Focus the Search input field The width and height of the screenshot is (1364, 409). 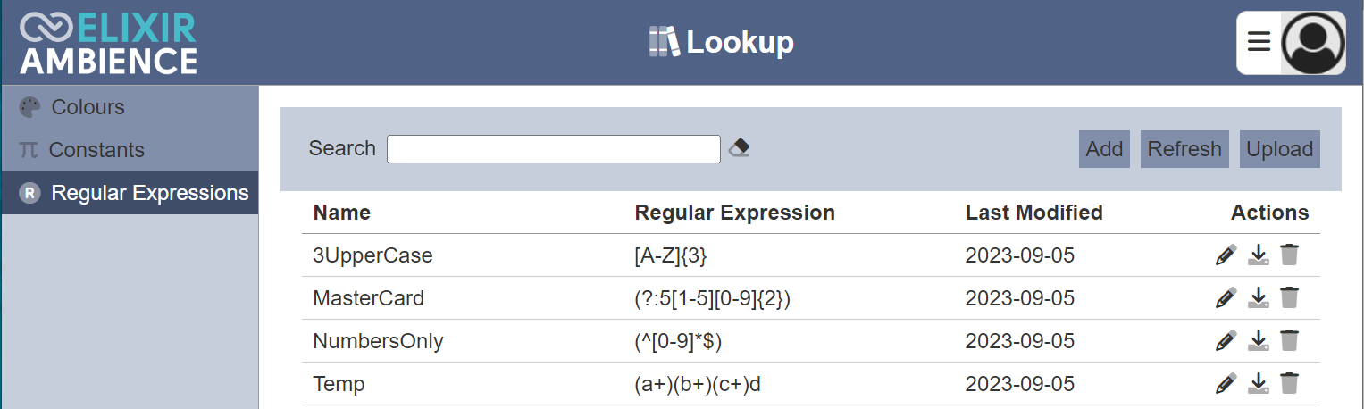click(x=554, y=149)
